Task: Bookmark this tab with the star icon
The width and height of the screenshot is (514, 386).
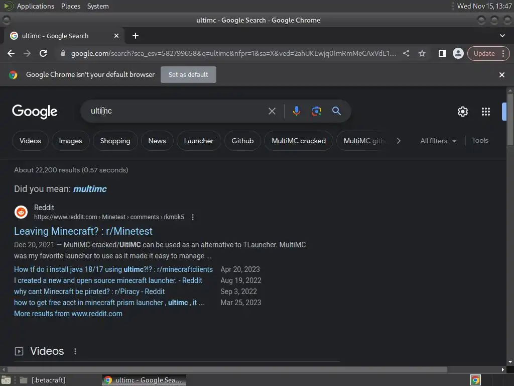Action: pyautogui.click(x=422, y=53)
